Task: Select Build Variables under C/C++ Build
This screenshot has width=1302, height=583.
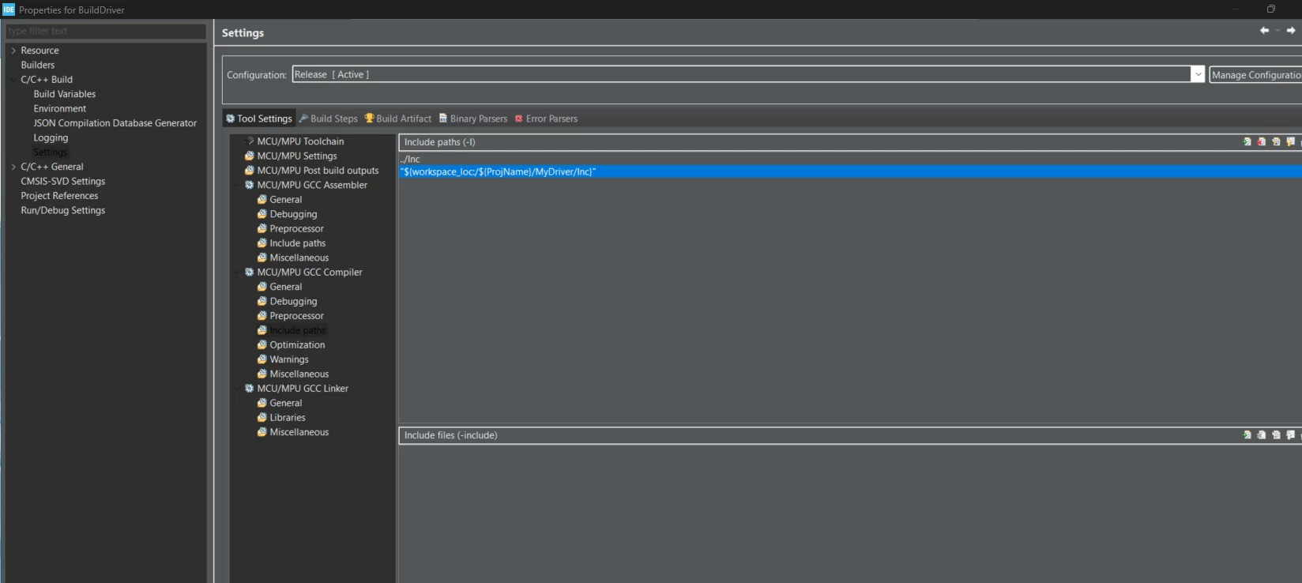Action: 65,94
